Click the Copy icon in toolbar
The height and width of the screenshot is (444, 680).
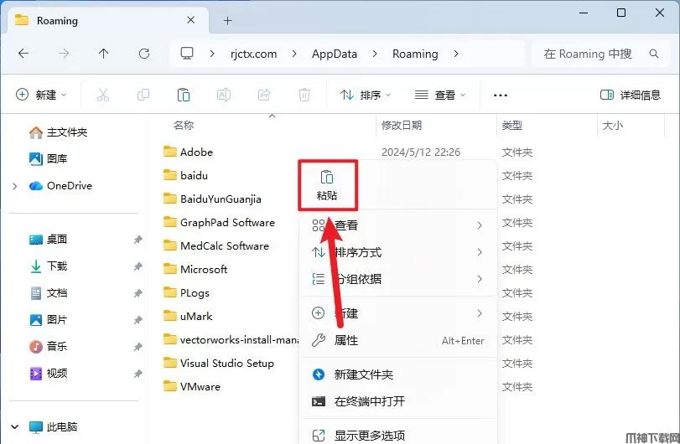coord(143,95)
